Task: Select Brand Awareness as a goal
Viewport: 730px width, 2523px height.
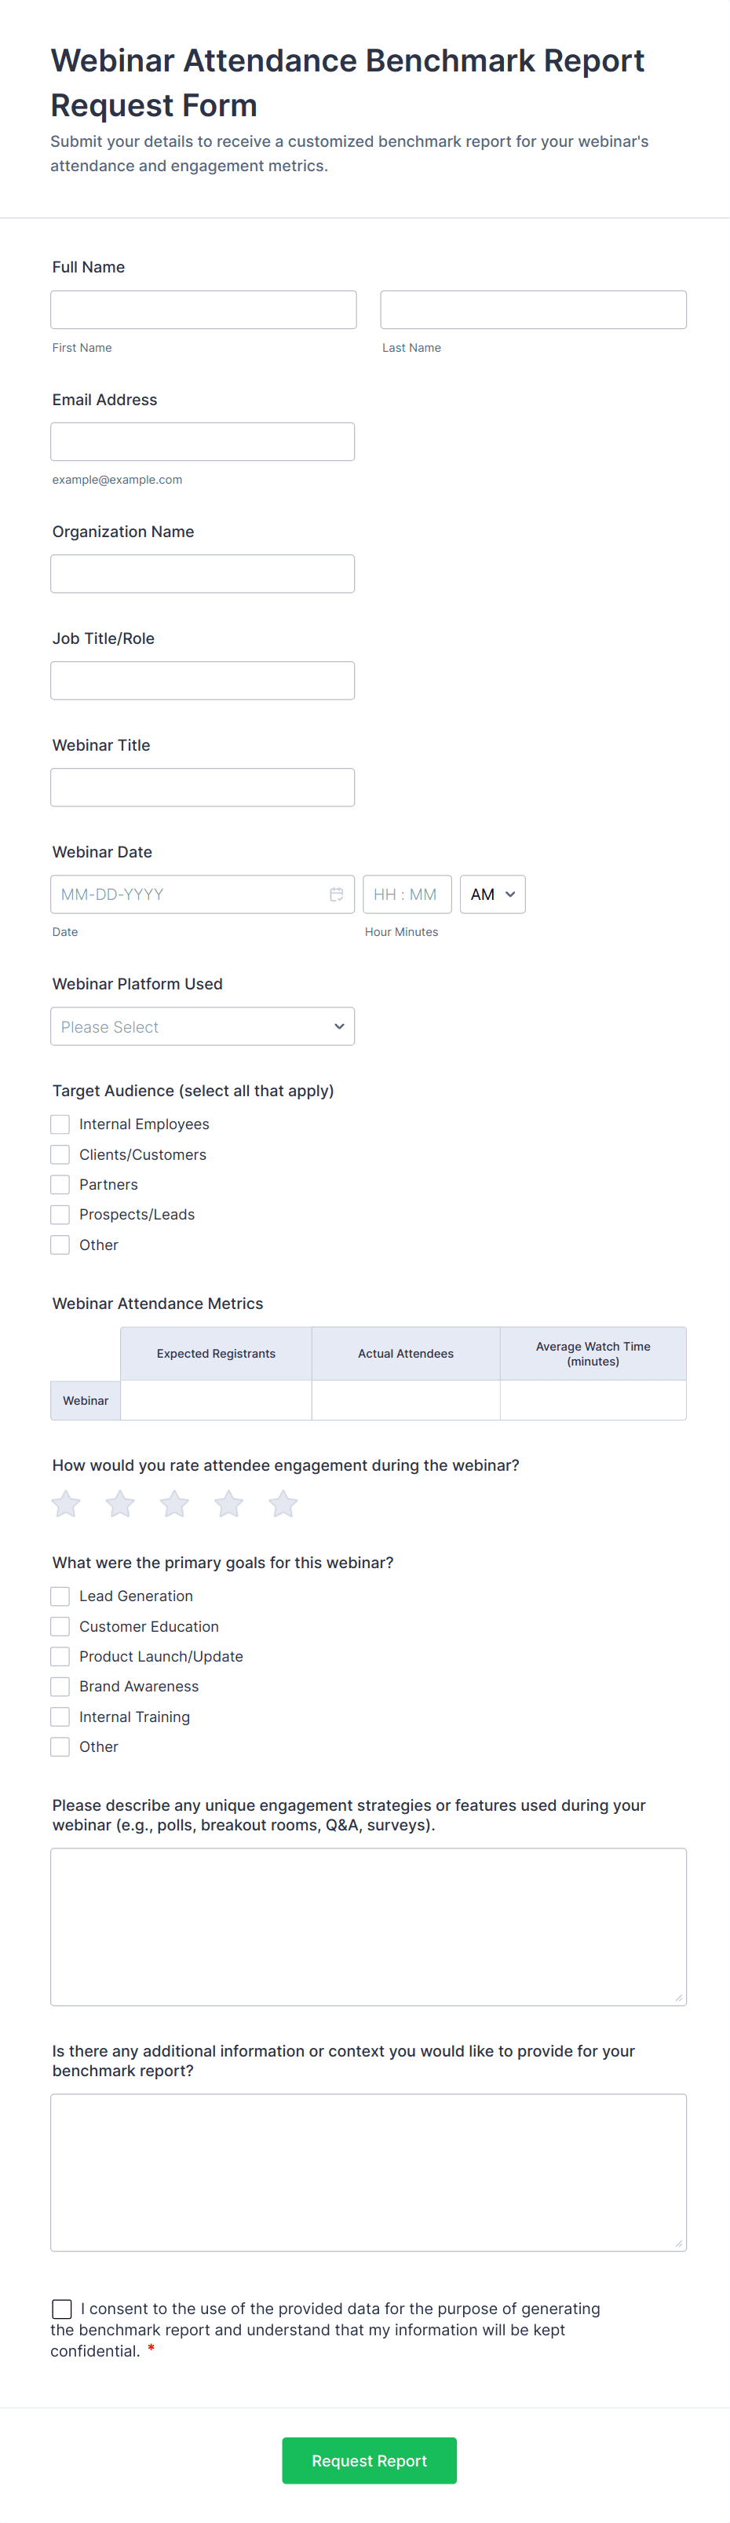Action: coord(60,1687)
